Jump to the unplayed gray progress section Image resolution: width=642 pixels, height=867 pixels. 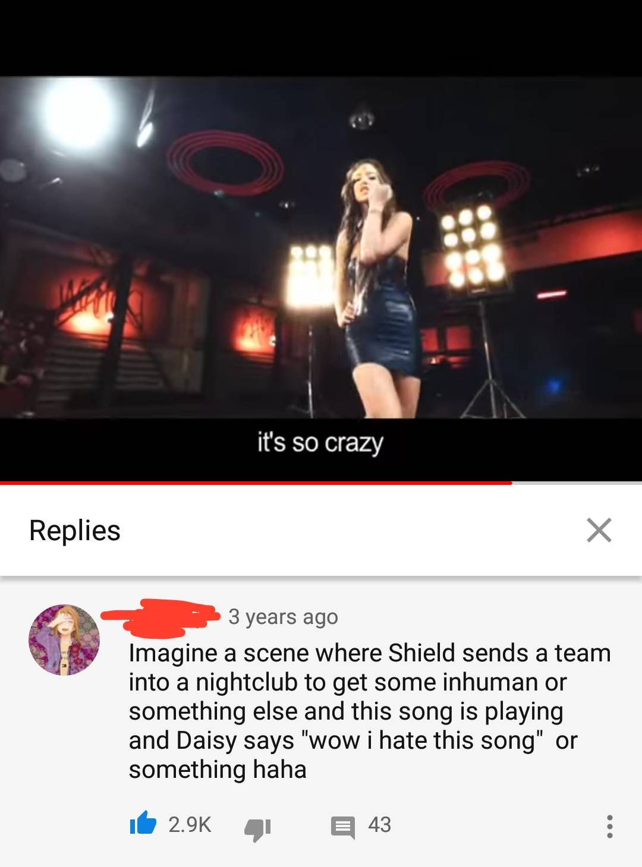point(577,483)
